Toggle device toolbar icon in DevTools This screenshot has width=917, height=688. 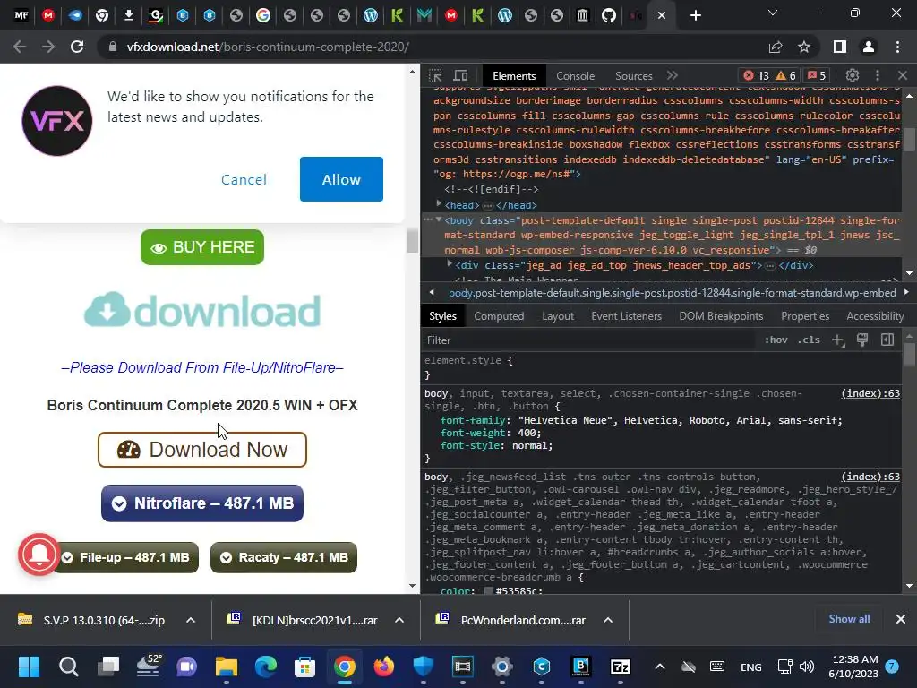tap(461, 75)
